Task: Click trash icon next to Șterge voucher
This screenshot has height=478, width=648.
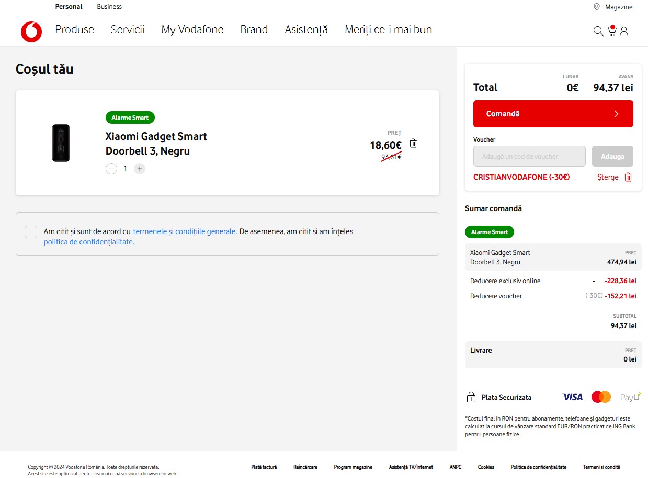Action: (x=628, y=177)
